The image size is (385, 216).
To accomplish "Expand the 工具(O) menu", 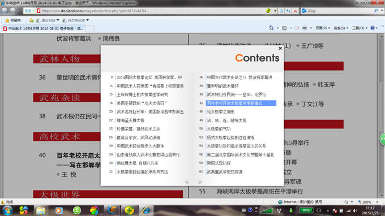I will click(x=360, y=28).
